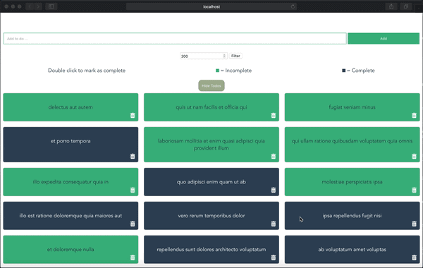Delete the 'fugiat veniam minus' todo
The height and width of the screenshot is (268, 423).
414,115
